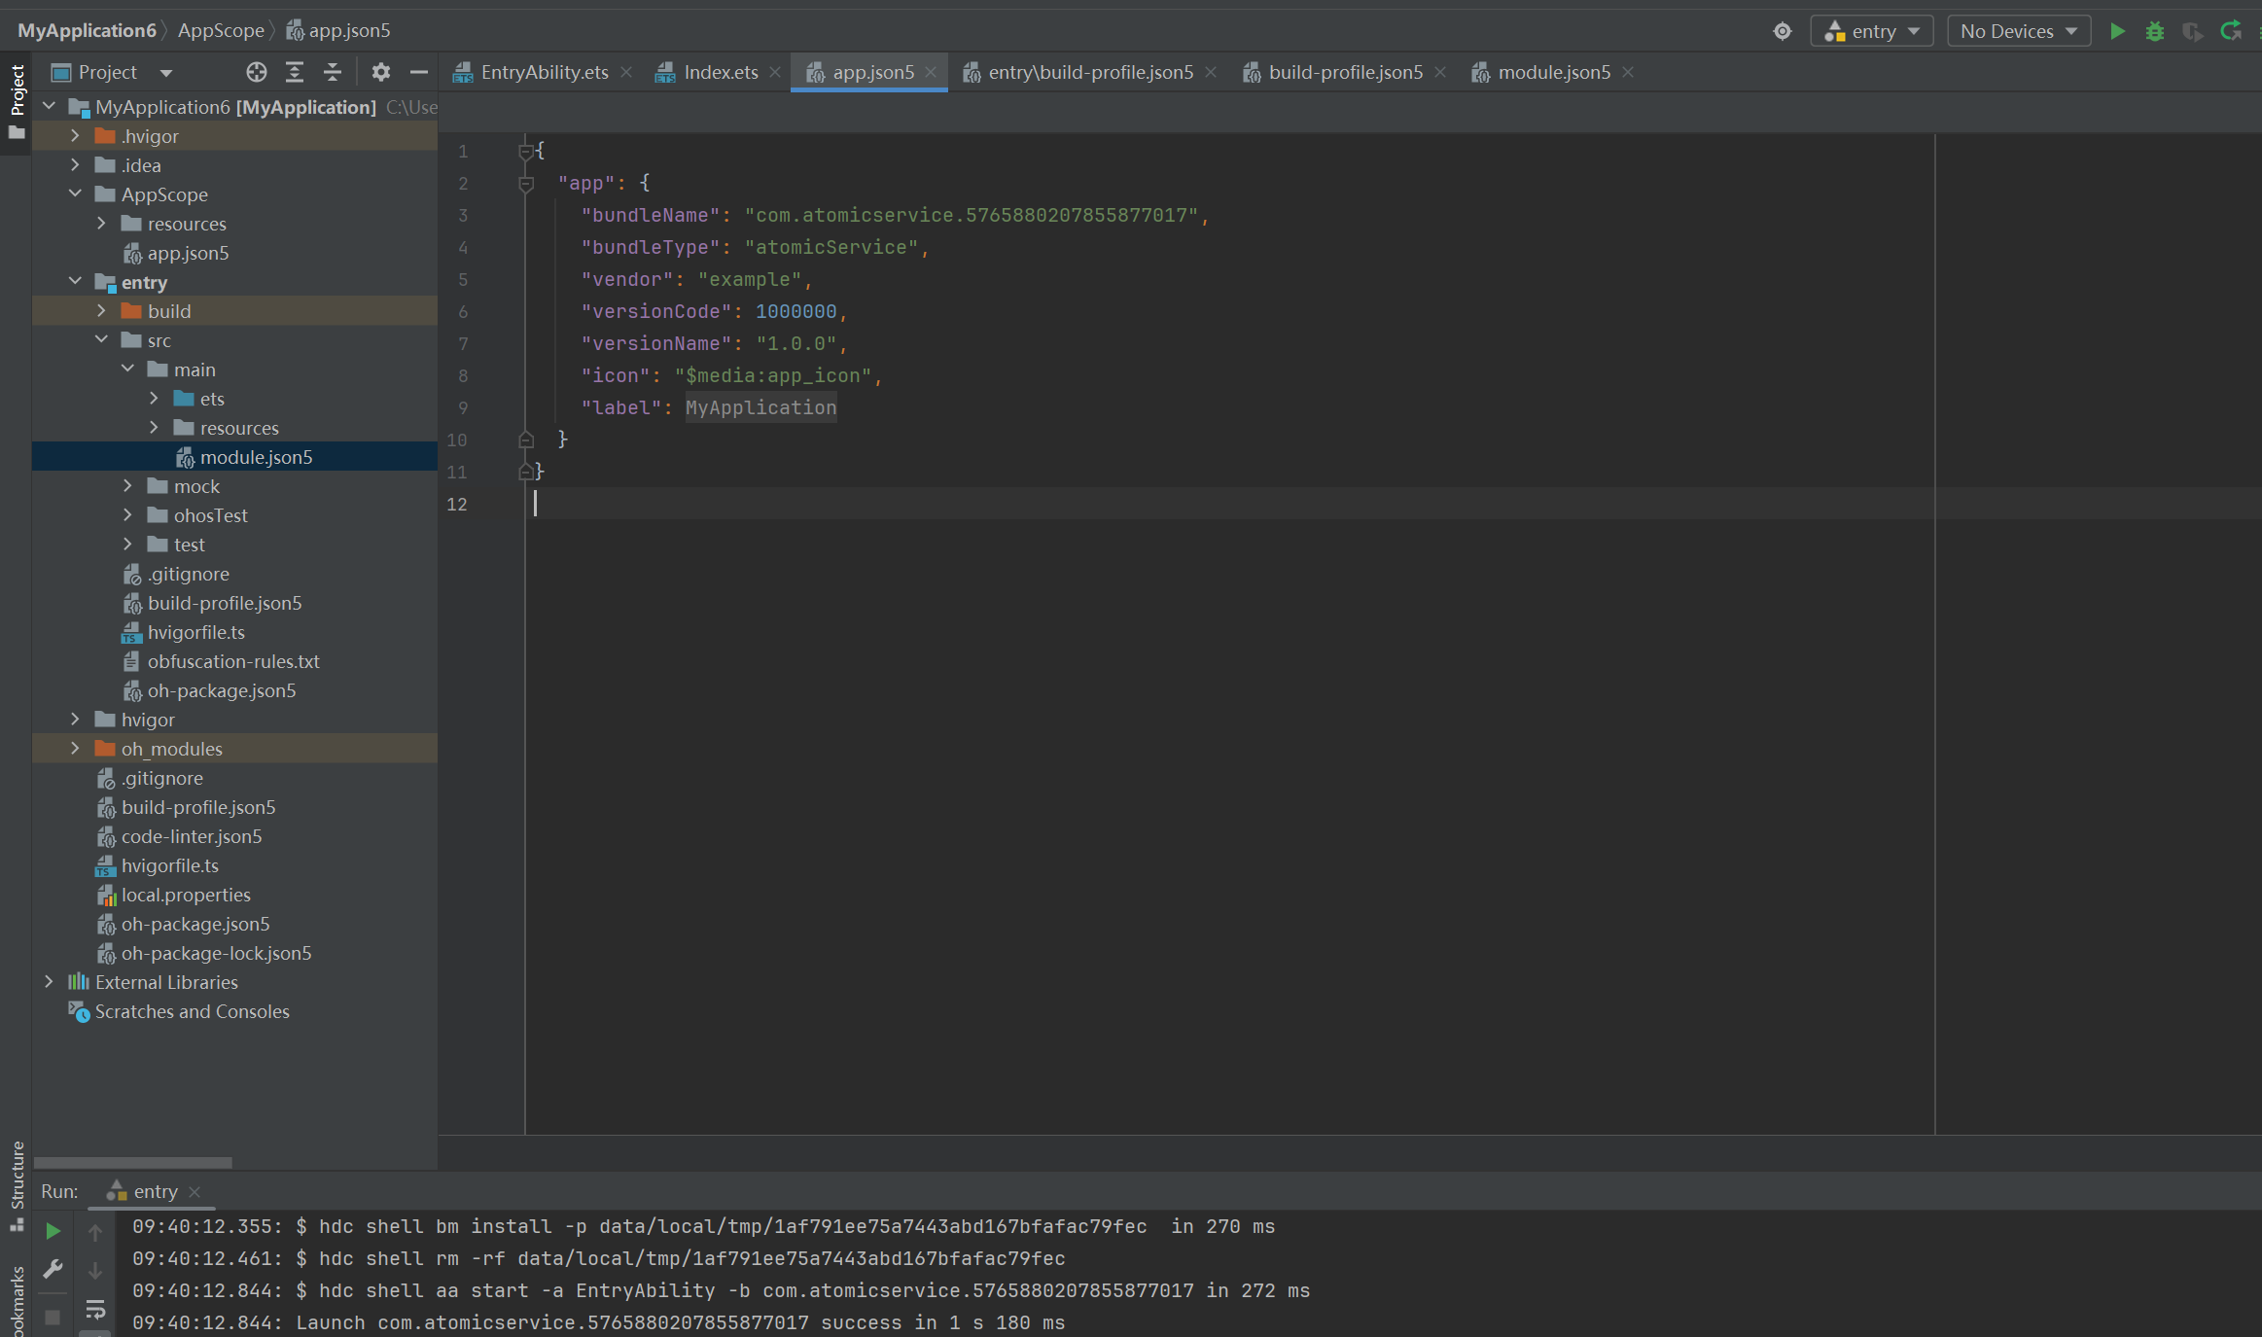
Task: Open the Project tool window stripe button
Action: click(x=17, y=102)
